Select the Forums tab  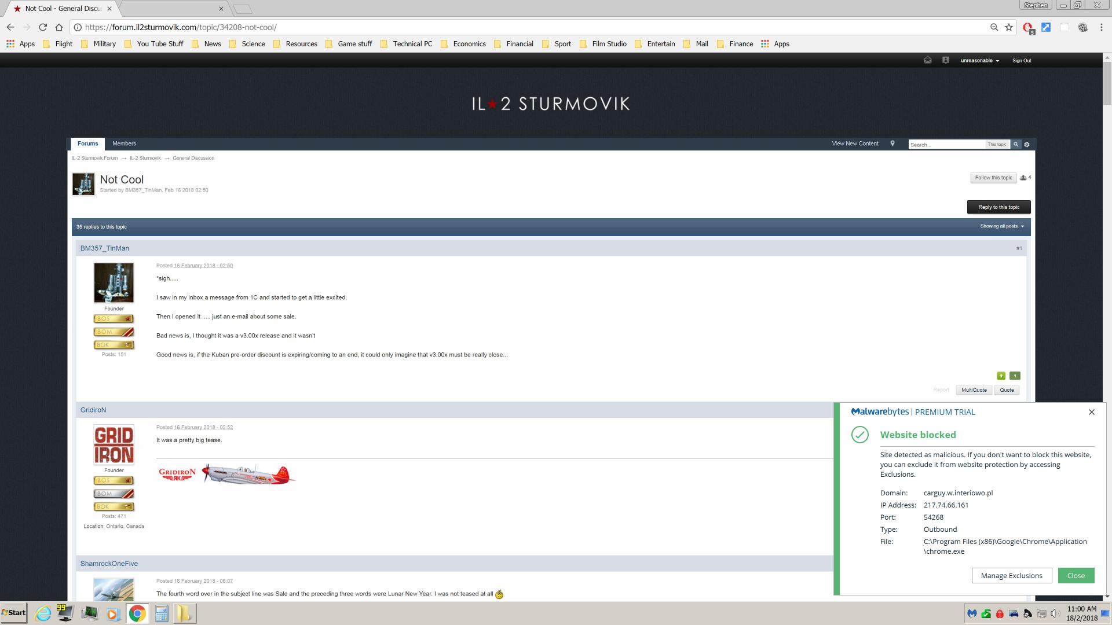click(x=87, y=144)
